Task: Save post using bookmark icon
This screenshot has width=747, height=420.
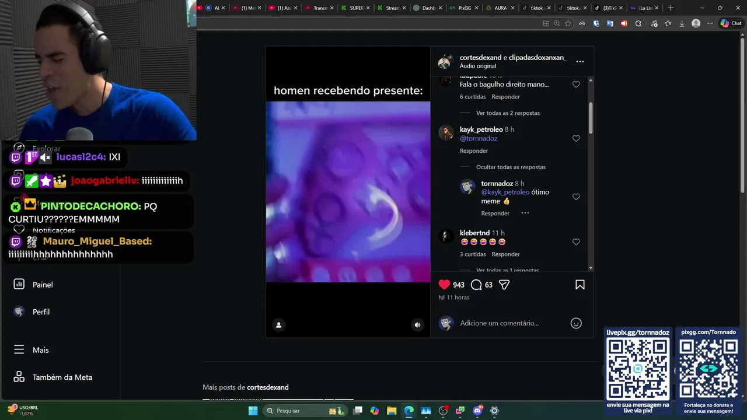Action: (x=580, y=285)
